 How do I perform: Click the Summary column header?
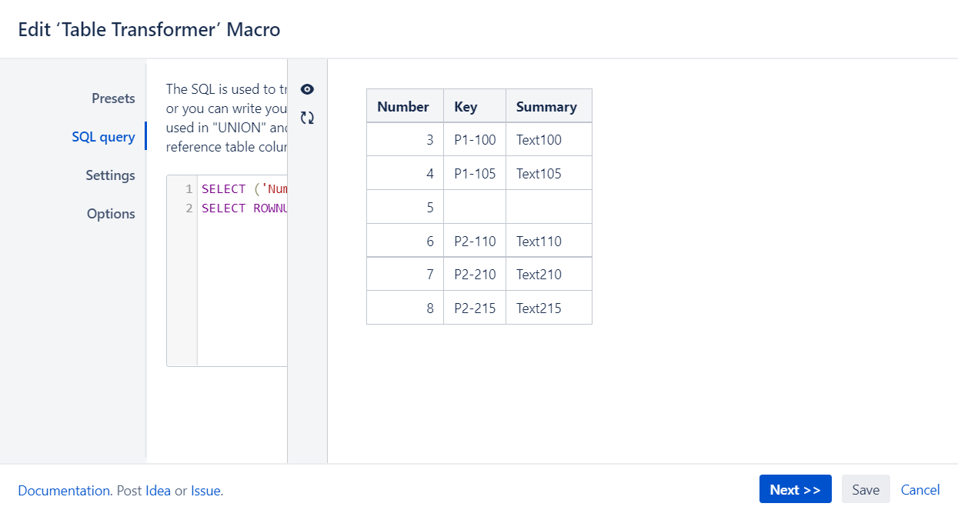point(548,106)
